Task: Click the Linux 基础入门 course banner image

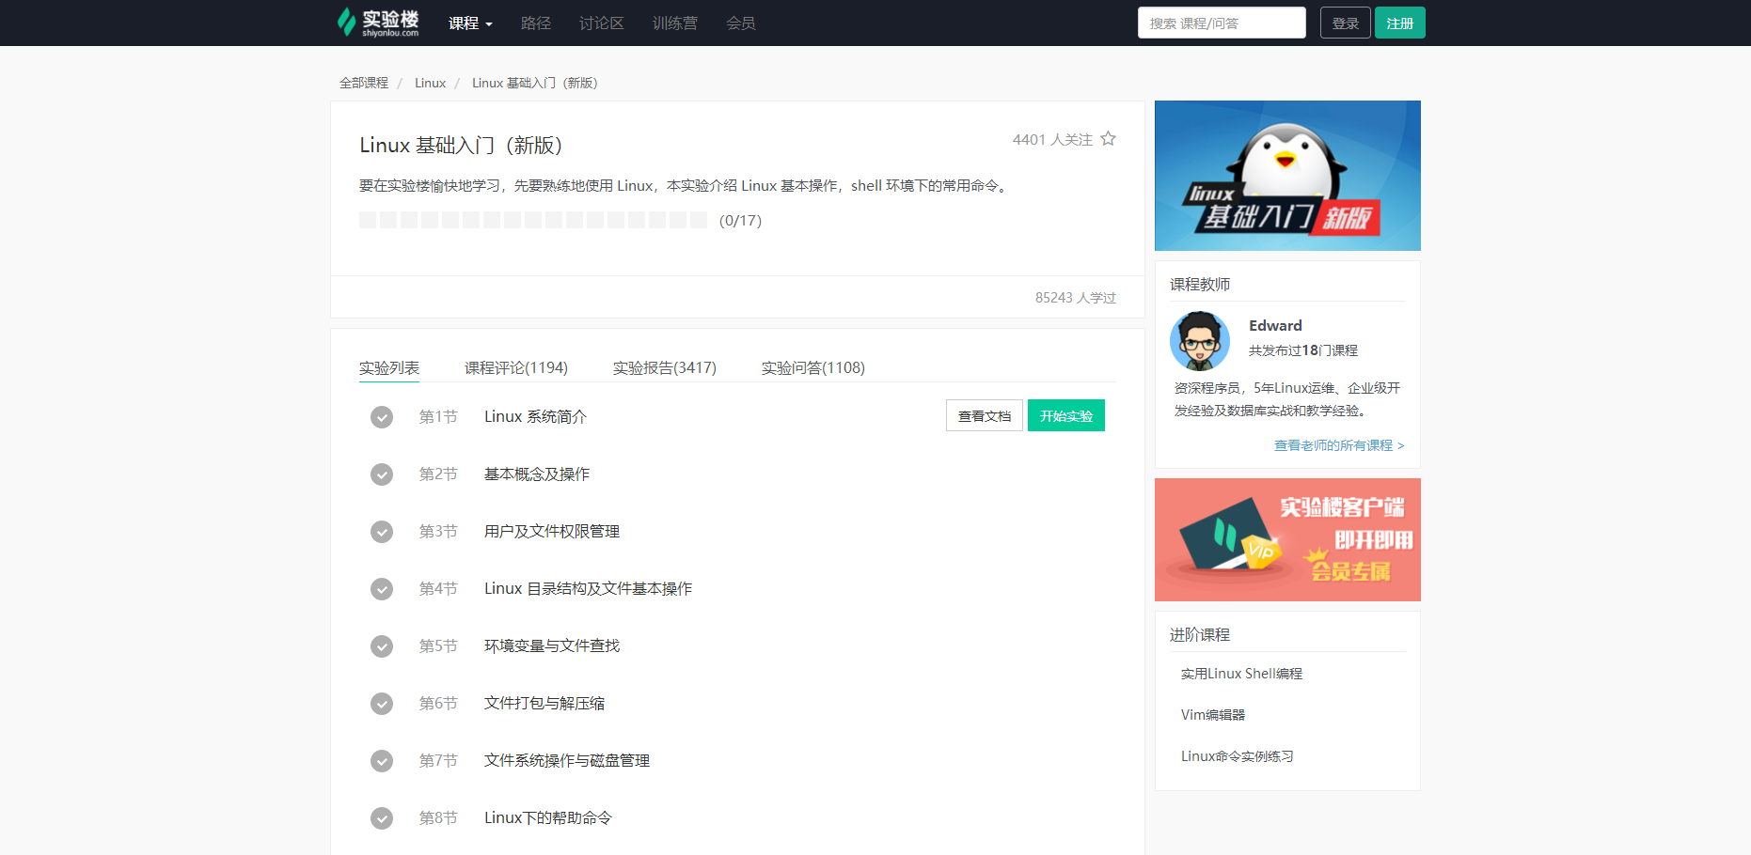Action: 1286,176
